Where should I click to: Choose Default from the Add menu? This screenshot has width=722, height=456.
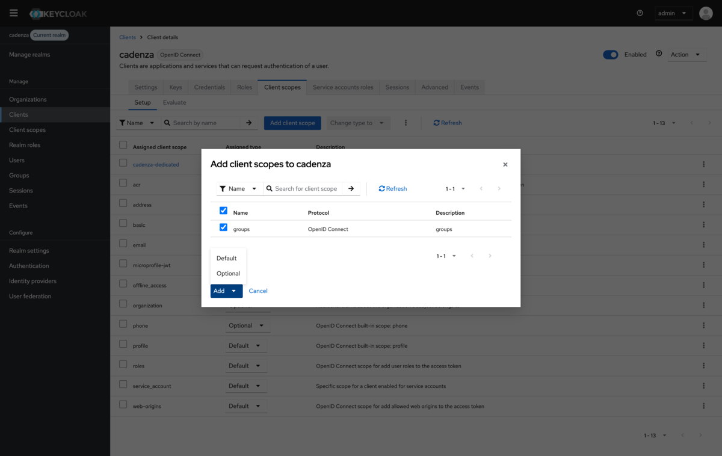coord(226,258)
